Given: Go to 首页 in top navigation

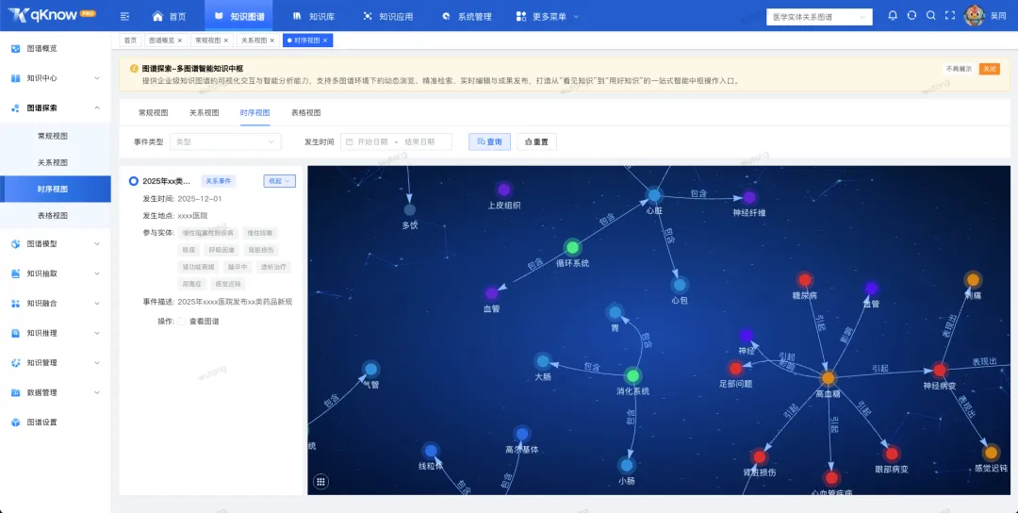Looking at the screenshot, I should [169, 16].
